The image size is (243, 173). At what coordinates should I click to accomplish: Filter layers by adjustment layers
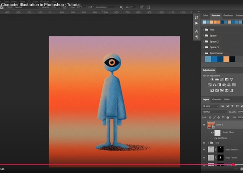click(x=227, y=106)
